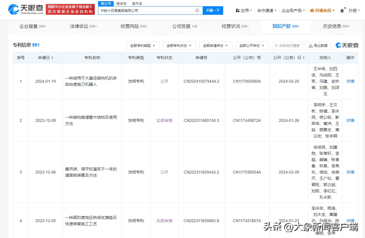Image resolution: width=365 pixels, height=238 pixels.
Task: Click patent name 一种适用于大直径盾构机的多自由度换刀机器人
Action: [x=91, y=81]
